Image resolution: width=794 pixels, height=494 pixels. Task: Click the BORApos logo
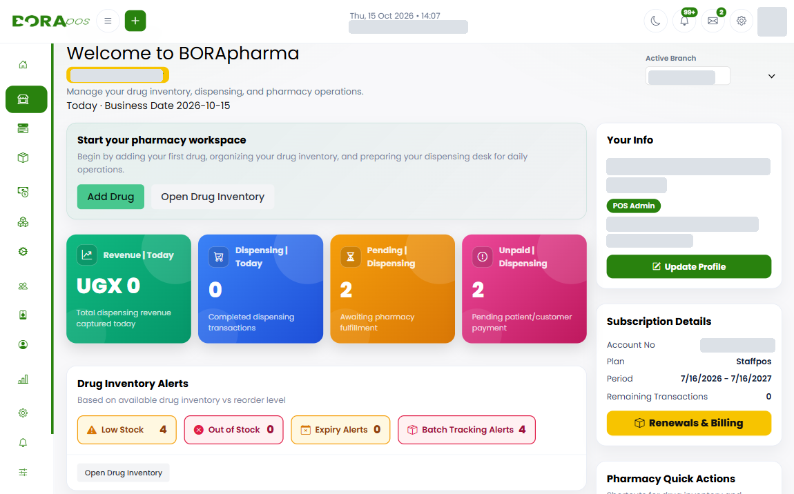(x=50, y=21)
